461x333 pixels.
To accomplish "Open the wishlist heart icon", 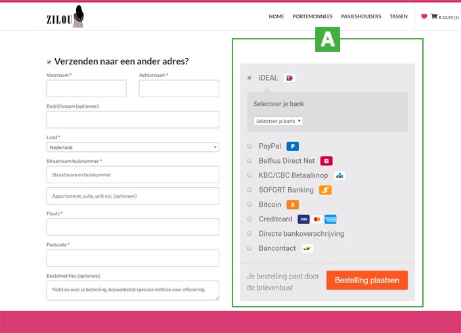I will [424, 16].
